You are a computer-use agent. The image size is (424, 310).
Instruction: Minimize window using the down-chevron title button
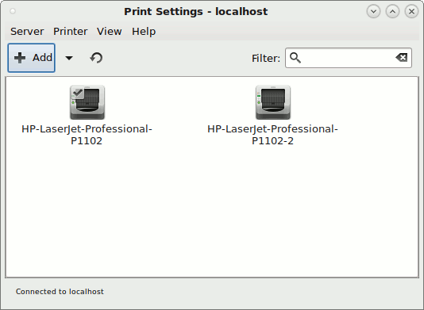point(373,12)
